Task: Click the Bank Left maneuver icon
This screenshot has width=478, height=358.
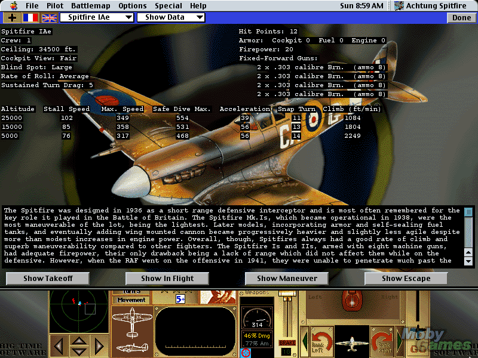Action: [321, 342]
